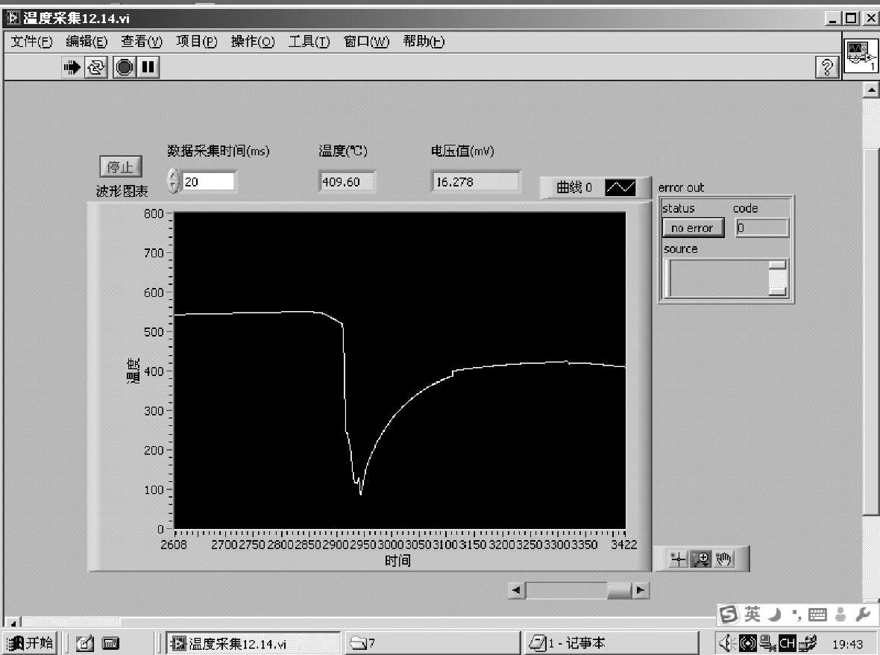Viewport: 880px width, 655px height.
Task: Click the 温度 indicator showing 409.60
Action: pos(346,182)
